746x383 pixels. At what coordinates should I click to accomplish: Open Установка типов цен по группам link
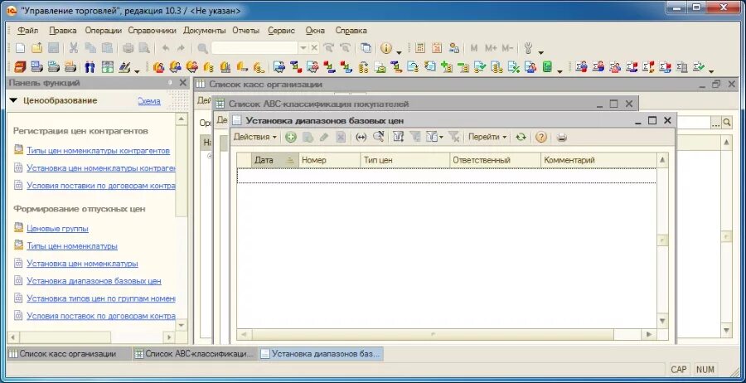[101, 298]
